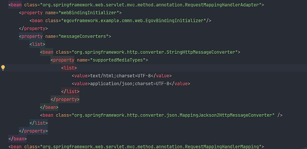307x149 pixels.
Task: Click the closing </list> tag below the values
Action: click(x=70, y=91)
